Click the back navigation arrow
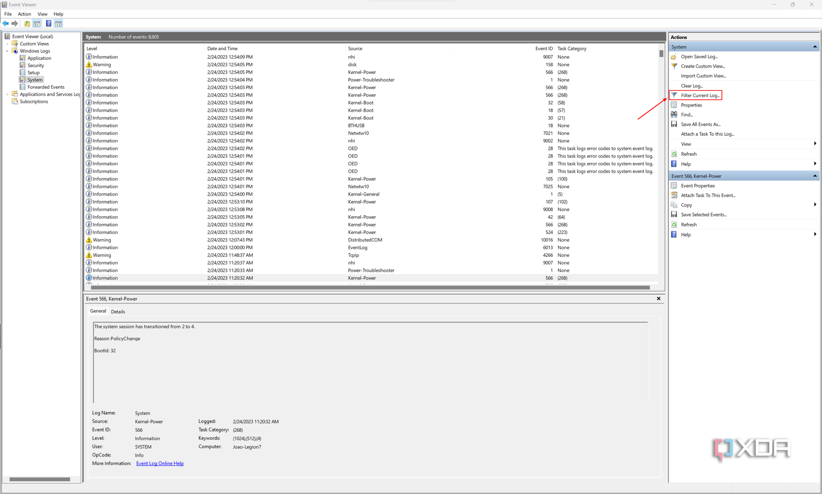The width and height of the screenshot is (822, 494). click(x=5, y=23)
